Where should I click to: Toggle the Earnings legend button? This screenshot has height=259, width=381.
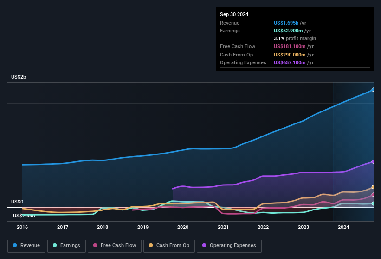click(x=66, y=246)
